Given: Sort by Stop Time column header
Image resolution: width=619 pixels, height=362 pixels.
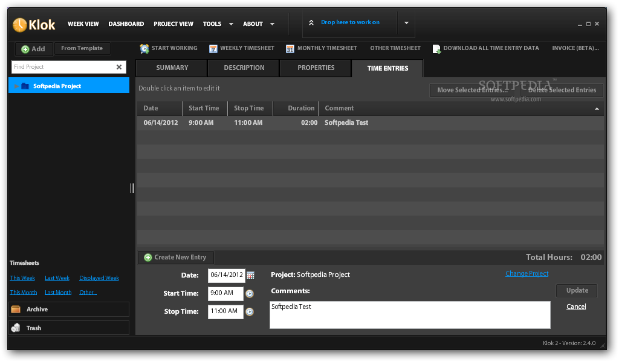Looking at the screenshot, I should pyautogui.click(x=250, y=109).
